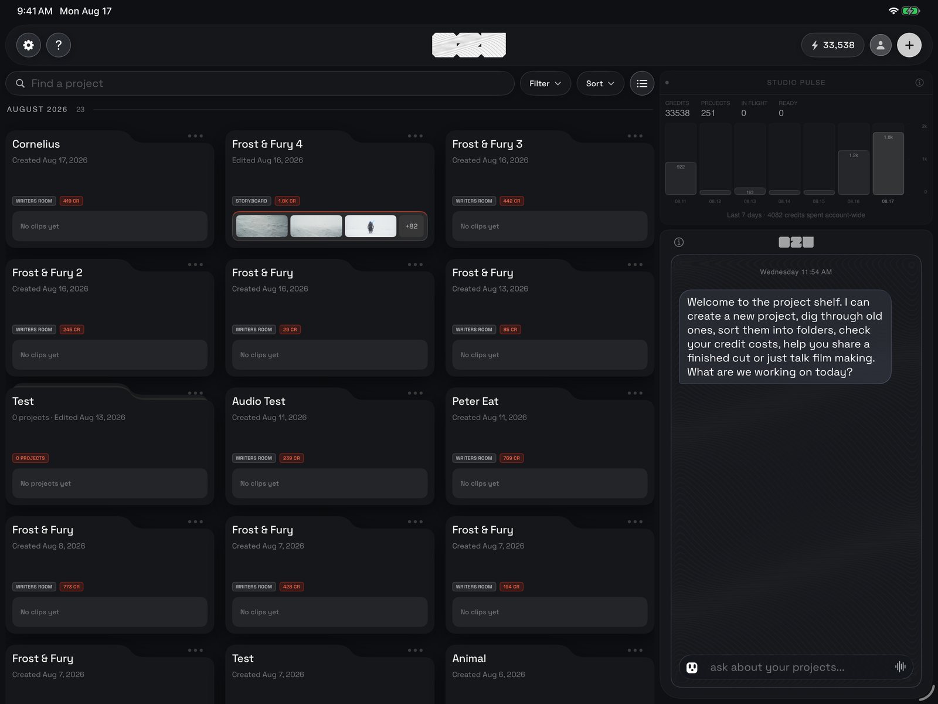Click the STORYBOARD stage tag
This screenshot has height=704, width=938.
pyautogui.click(x=252, y=201)
